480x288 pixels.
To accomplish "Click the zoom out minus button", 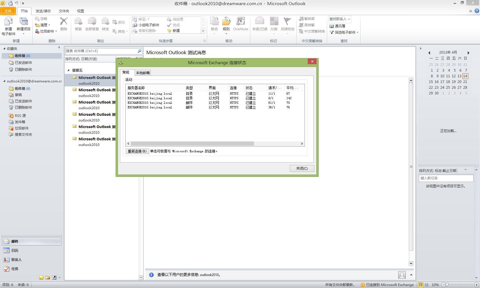I will click(443, 285).
